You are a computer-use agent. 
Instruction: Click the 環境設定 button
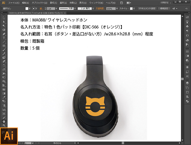click(x=164, y=8)
